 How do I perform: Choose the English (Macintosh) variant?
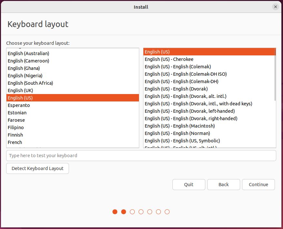click(180, 126)
